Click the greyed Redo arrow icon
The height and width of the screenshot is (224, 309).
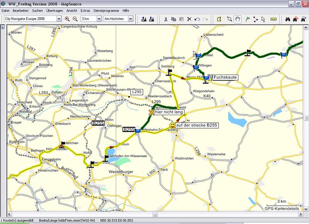point(205,19)
